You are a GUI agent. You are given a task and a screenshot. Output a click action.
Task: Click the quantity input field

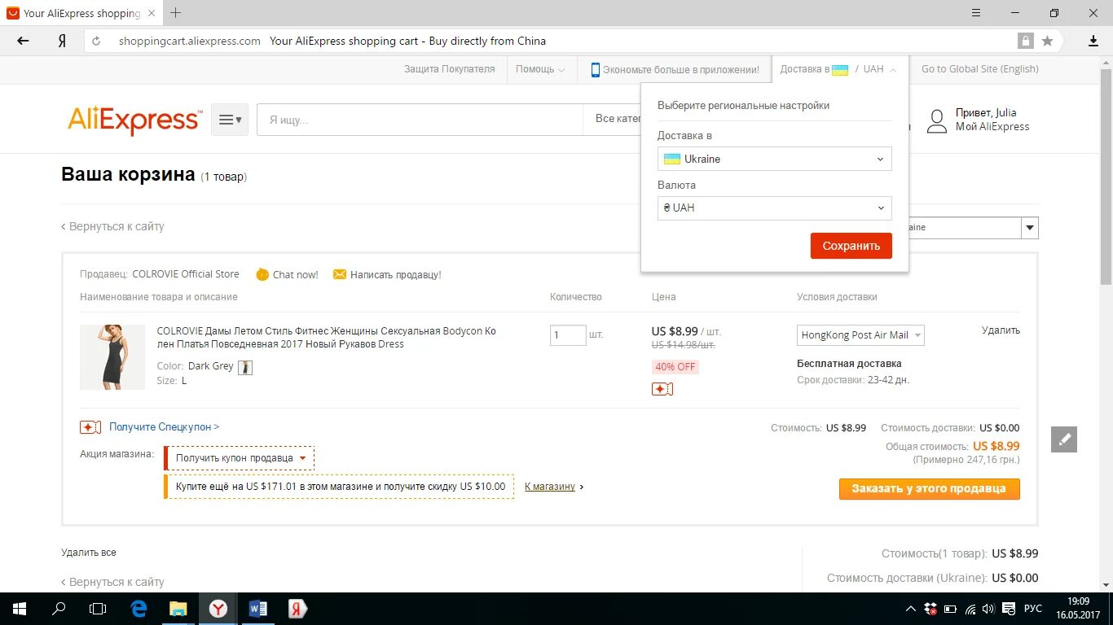pyautogui.click(x=568, y=334)
